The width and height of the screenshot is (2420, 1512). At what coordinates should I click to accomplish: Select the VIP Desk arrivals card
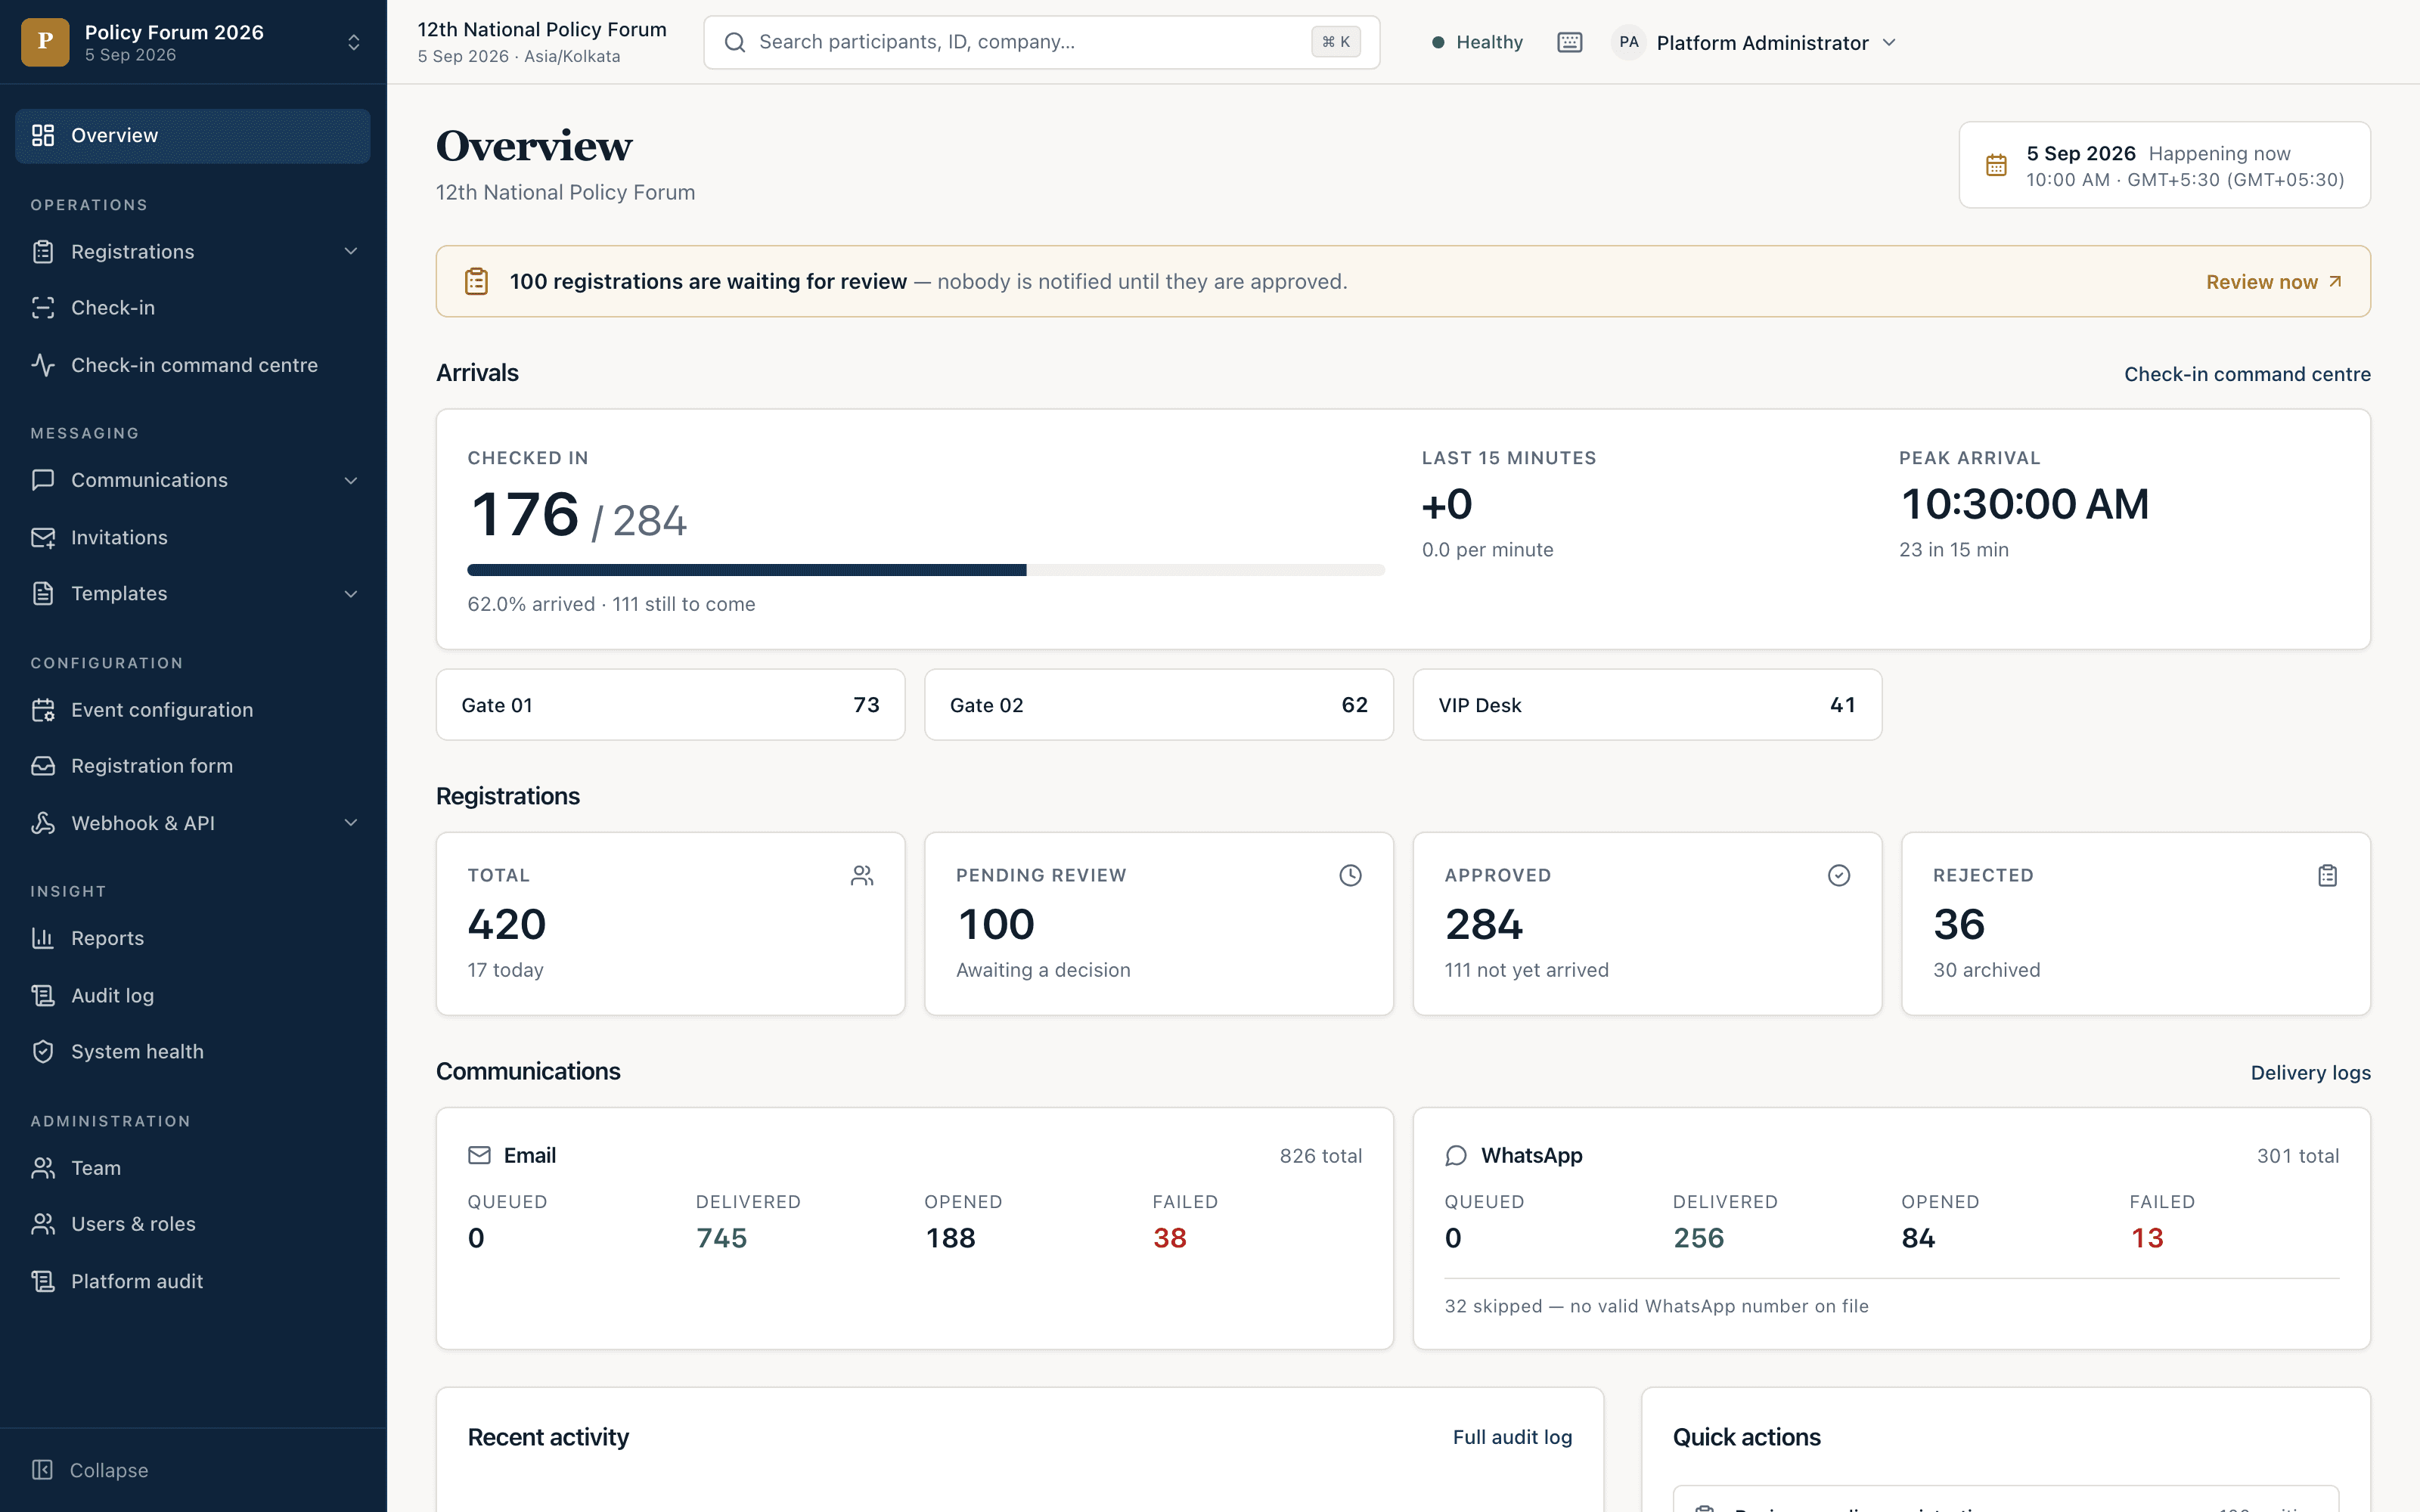1647,705
